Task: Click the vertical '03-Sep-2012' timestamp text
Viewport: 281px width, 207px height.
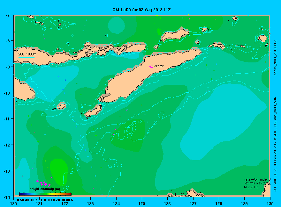Action: (275, 156)
